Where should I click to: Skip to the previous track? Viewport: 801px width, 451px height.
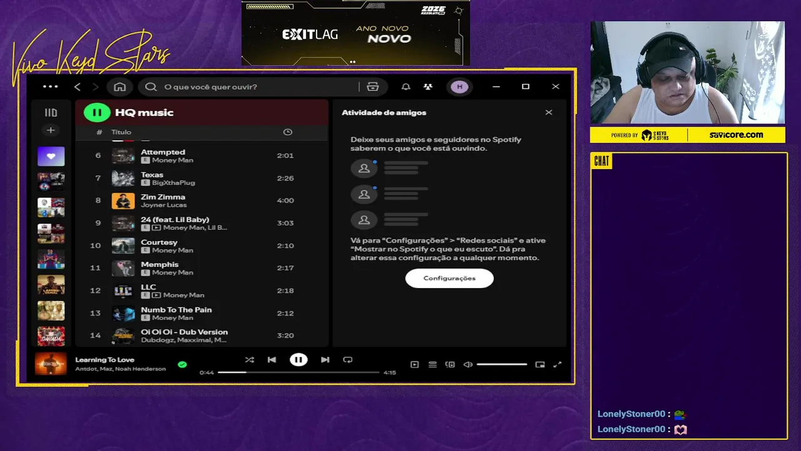click(272, 360)
